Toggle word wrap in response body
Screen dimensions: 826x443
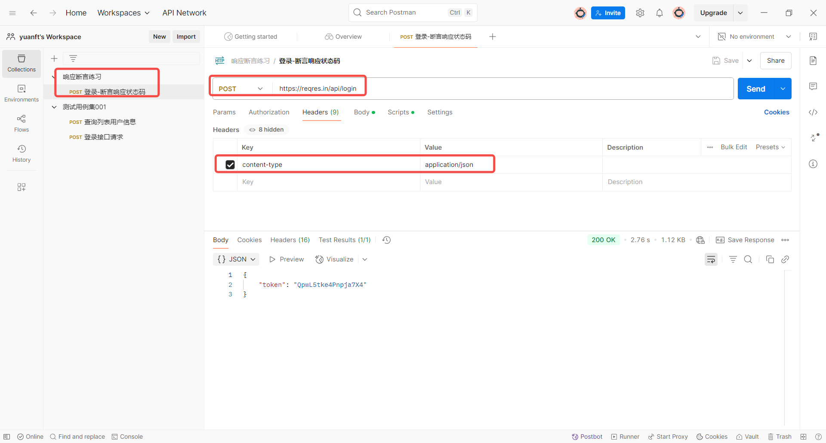coord(711,259)
